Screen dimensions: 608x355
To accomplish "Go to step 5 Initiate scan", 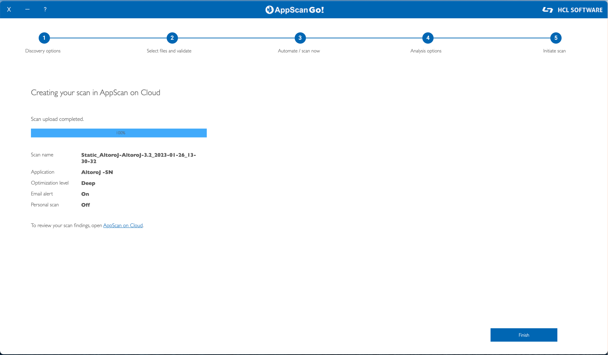I will click(x=556, y=38).
